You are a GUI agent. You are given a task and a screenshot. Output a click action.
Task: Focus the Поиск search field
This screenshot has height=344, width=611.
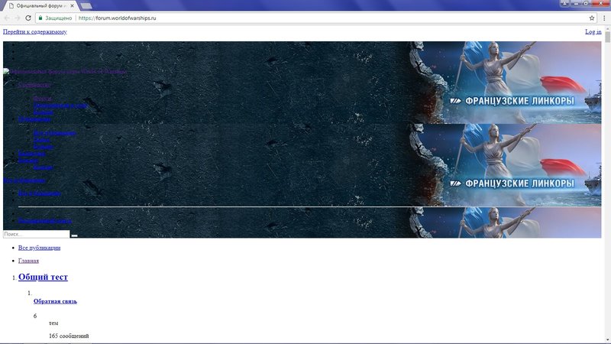click(x=36, y=234)
